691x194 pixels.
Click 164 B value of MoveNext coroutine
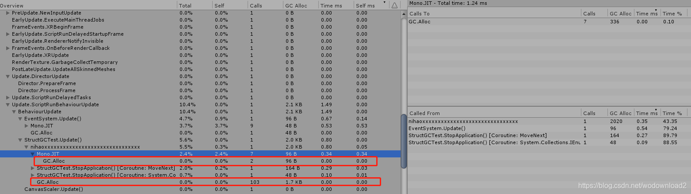(x=292, y=168)
